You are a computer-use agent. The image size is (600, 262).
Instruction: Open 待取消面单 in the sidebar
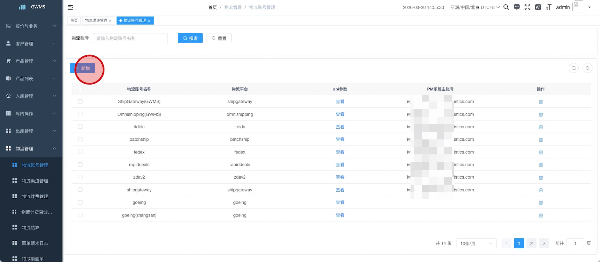31,258
